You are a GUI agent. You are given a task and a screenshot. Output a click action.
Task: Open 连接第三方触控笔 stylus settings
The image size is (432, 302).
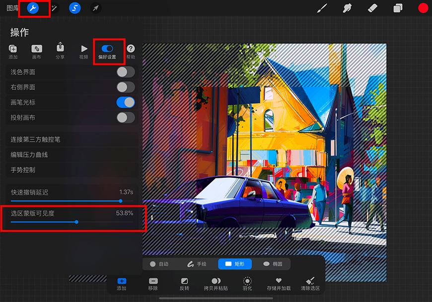point(72,140)
